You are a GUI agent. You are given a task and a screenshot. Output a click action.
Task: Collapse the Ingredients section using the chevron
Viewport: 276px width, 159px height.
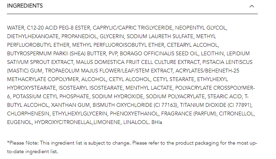(x=252, y=6)
